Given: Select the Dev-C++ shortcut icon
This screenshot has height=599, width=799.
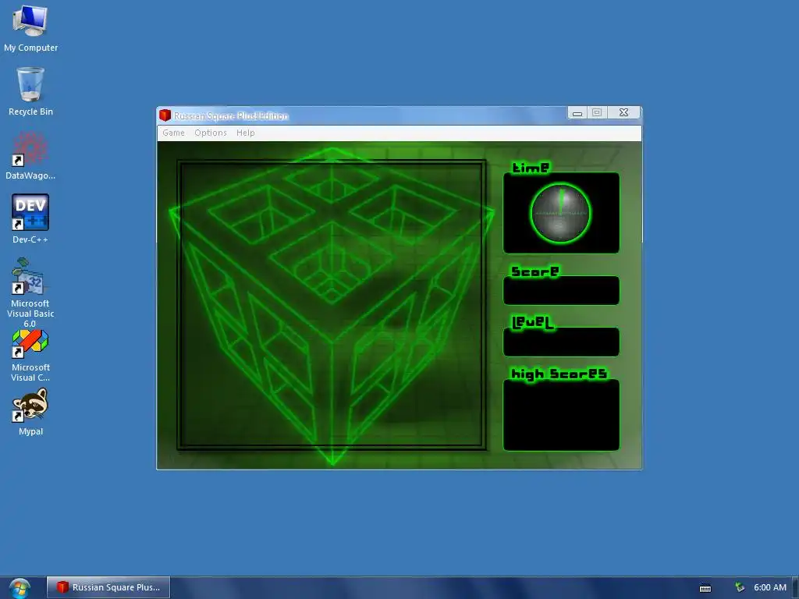Looking at the screenshot, I should pos(30,219).
